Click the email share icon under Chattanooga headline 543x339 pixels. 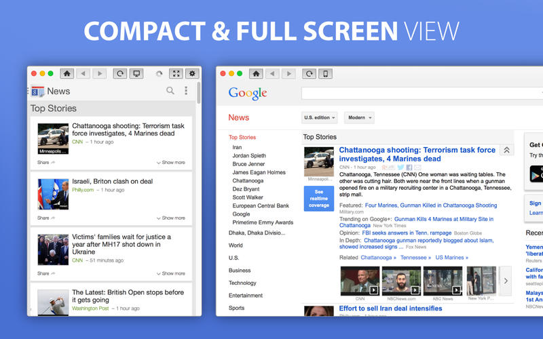click(417, 167)
